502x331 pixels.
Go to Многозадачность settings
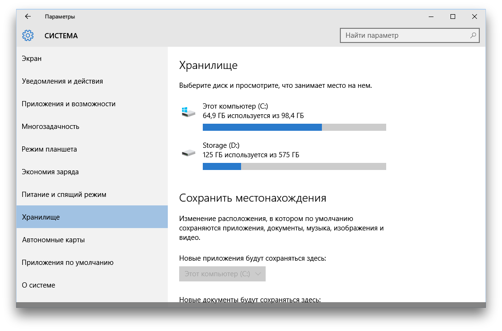51,127
